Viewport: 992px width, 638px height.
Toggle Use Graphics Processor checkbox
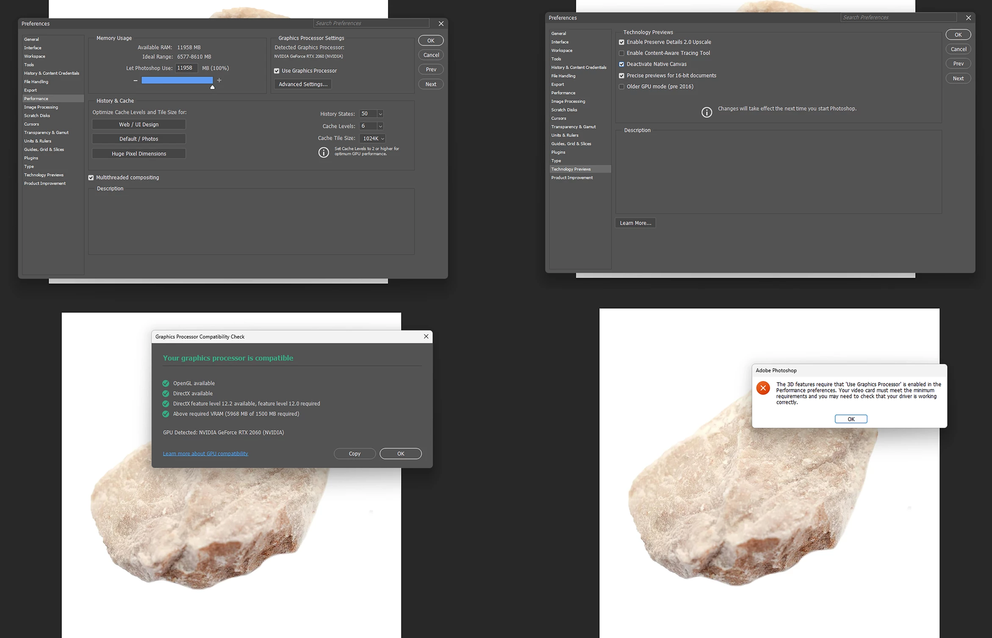pos(277,71)
